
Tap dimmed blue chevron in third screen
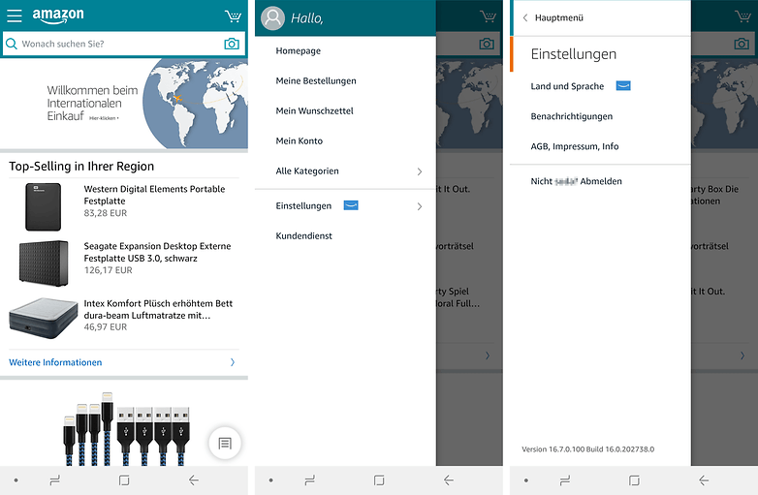(x=742, y=356)
